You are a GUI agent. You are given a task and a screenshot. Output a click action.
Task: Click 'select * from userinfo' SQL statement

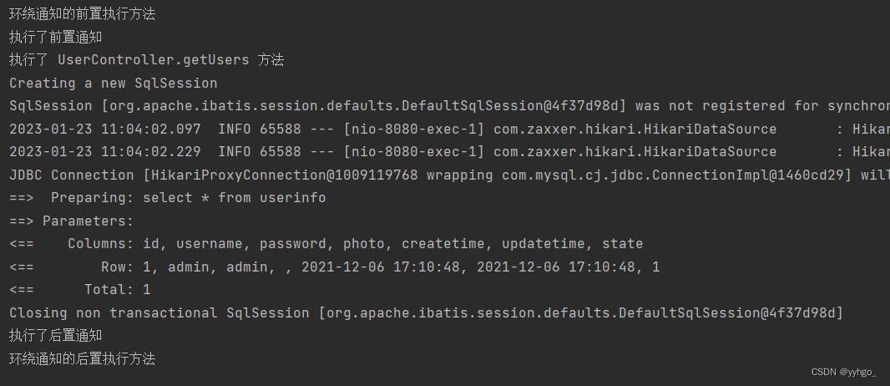coord(235,198)
